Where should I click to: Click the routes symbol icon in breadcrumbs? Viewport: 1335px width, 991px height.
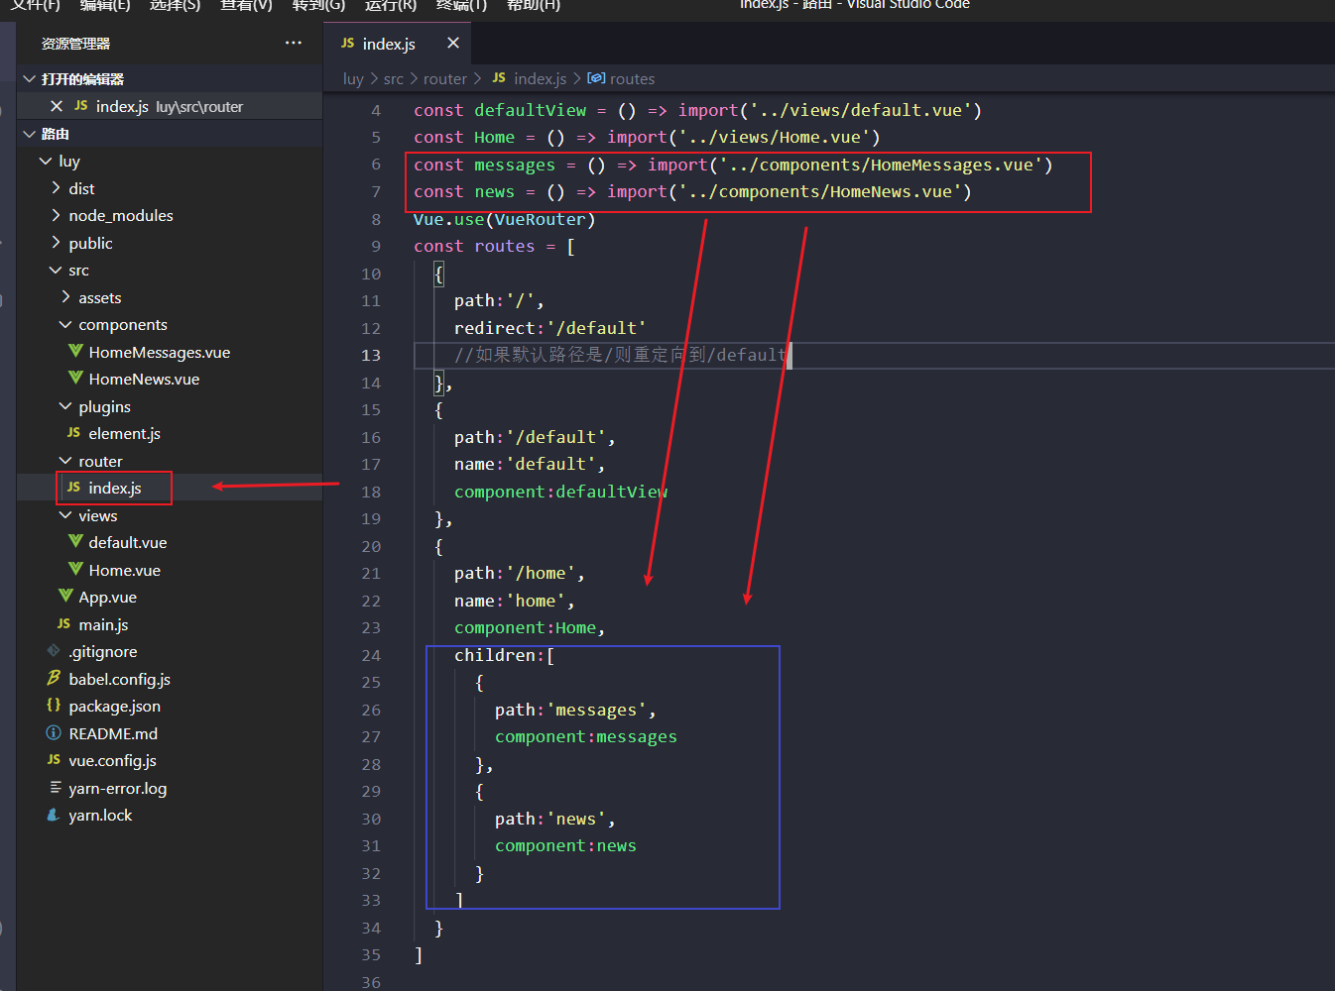click(596, 78)
